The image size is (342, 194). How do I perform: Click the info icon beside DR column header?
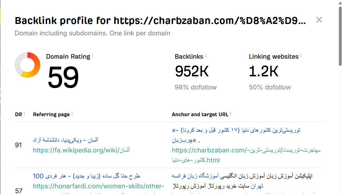[x=24, y=113]
